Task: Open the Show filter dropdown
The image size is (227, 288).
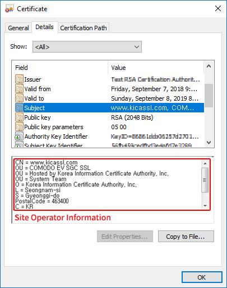Action: [87, 47]
